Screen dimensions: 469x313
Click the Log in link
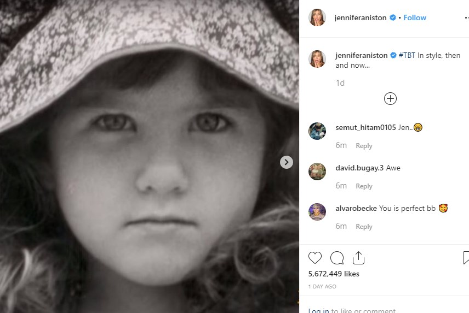(318, 311)
